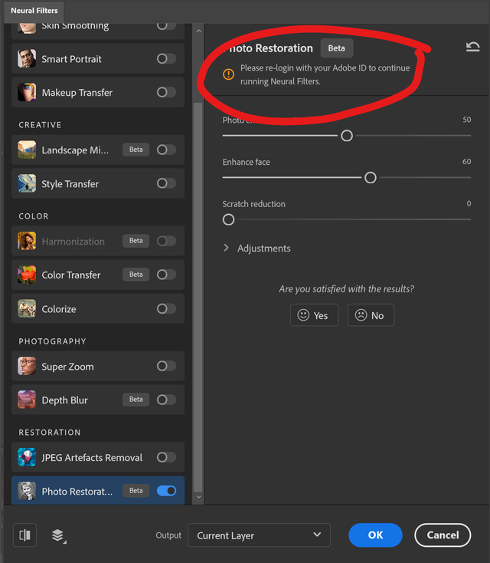The width and height of the screenshot is (490, 563).
Task: Select the Smart Portrait filter row
Action: coord(98,58)
